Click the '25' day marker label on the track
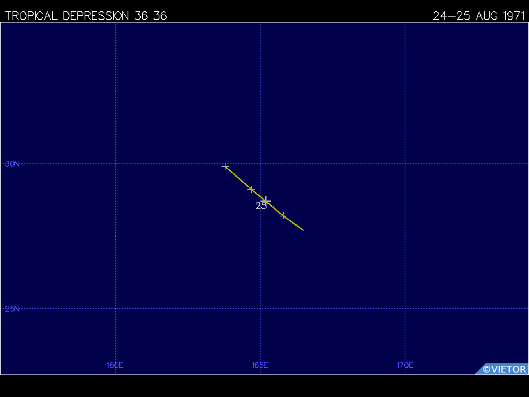 261,206
